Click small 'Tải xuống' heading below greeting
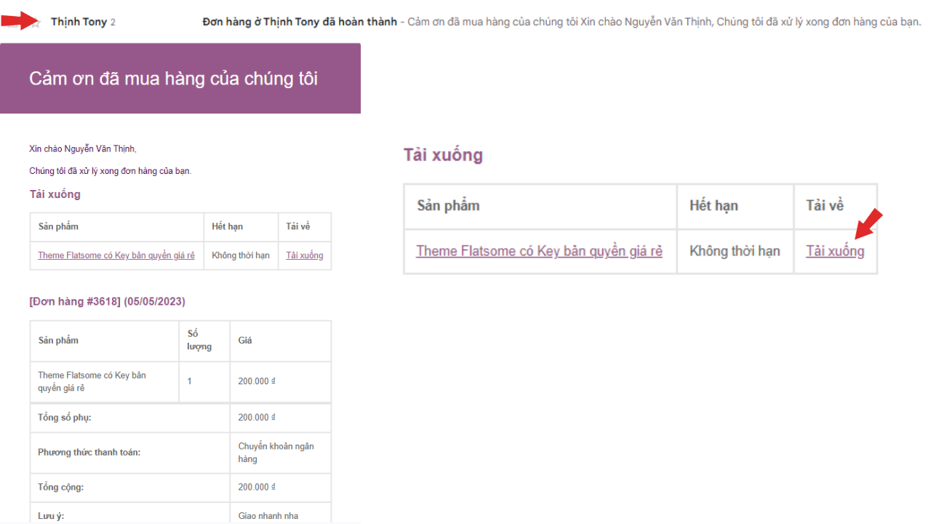931x524 pixels. point(55,194)
